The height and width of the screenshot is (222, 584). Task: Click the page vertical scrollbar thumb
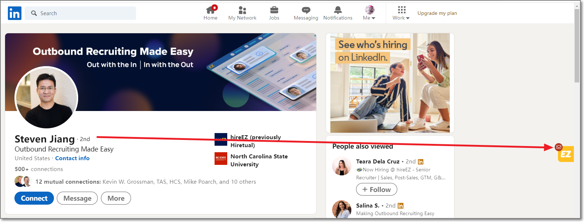577,46
